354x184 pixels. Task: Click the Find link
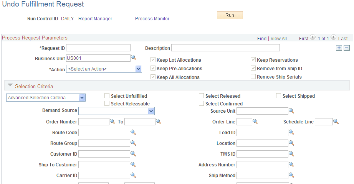262,39
